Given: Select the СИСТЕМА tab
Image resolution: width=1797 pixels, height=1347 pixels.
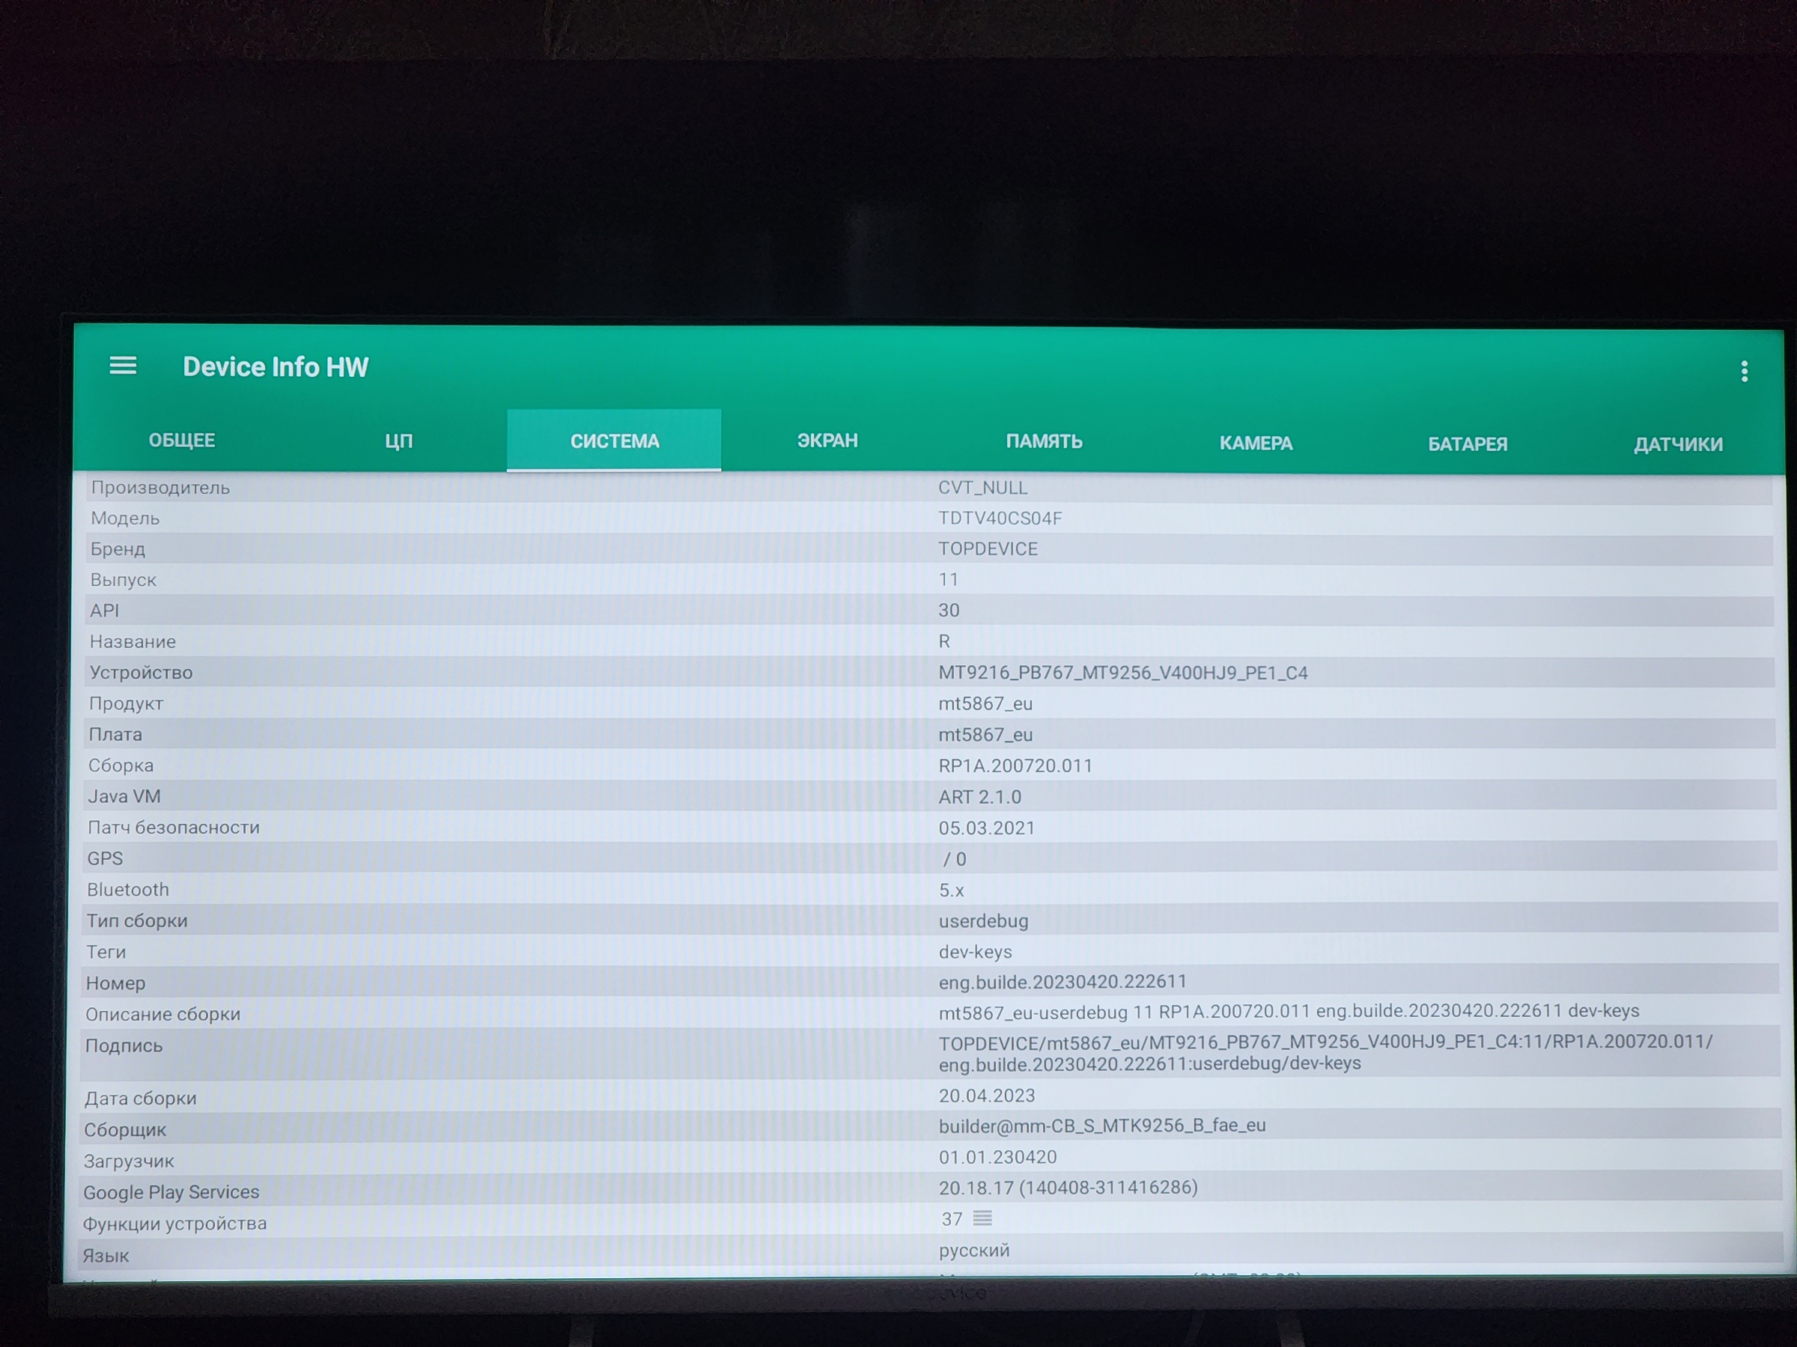Looking at the screenshot, I should [x=614, y=441].
